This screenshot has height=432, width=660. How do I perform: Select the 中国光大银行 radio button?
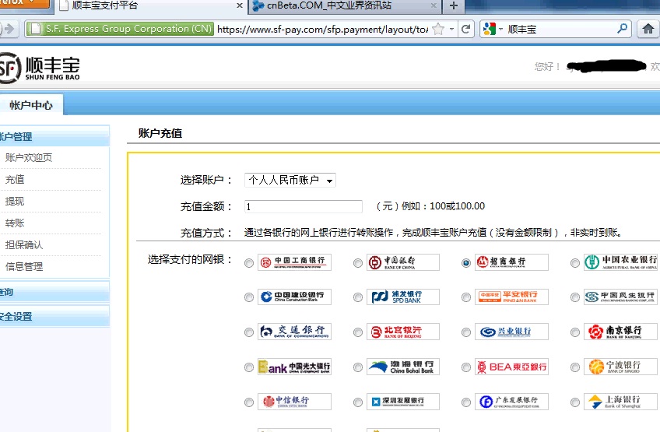click(x=249, y=367)
